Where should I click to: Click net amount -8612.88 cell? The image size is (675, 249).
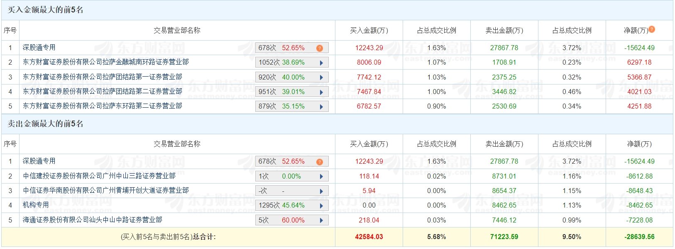(x=640, y=176)
